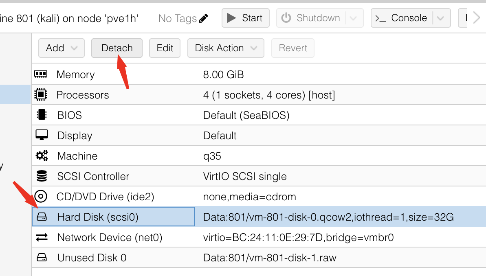
Task: Click the SCSI Controller database icon
Action: 41,176
